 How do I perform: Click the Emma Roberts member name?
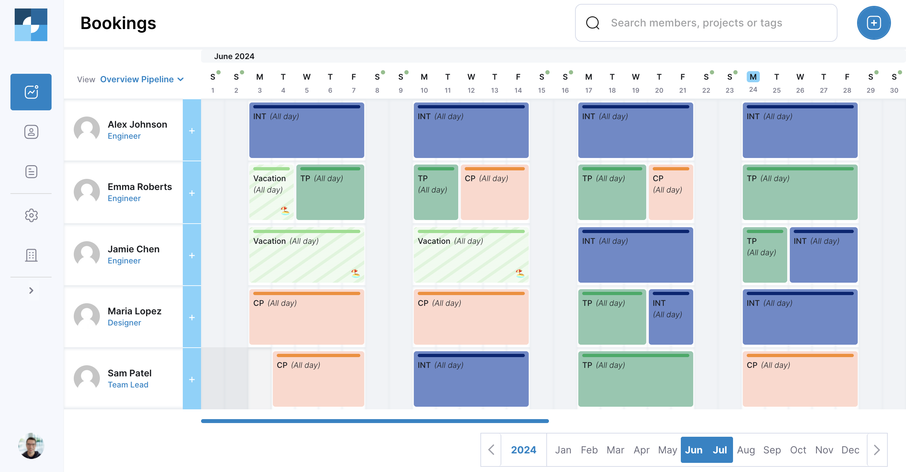click(140, 187)
